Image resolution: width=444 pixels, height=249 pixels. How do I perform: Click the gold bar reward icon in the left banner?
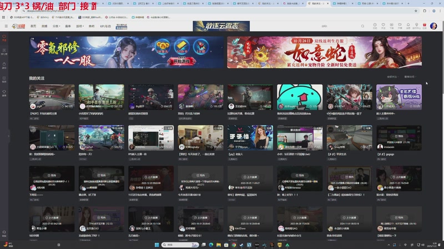tap(181, 46)
